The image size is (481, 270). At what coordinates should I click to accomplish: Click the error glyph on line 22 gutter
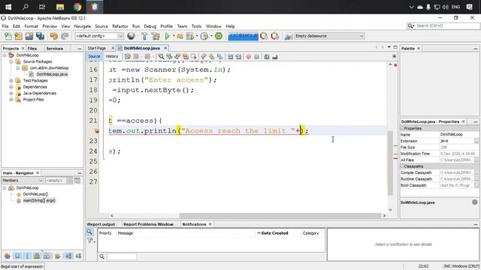[x=96, y=131]
